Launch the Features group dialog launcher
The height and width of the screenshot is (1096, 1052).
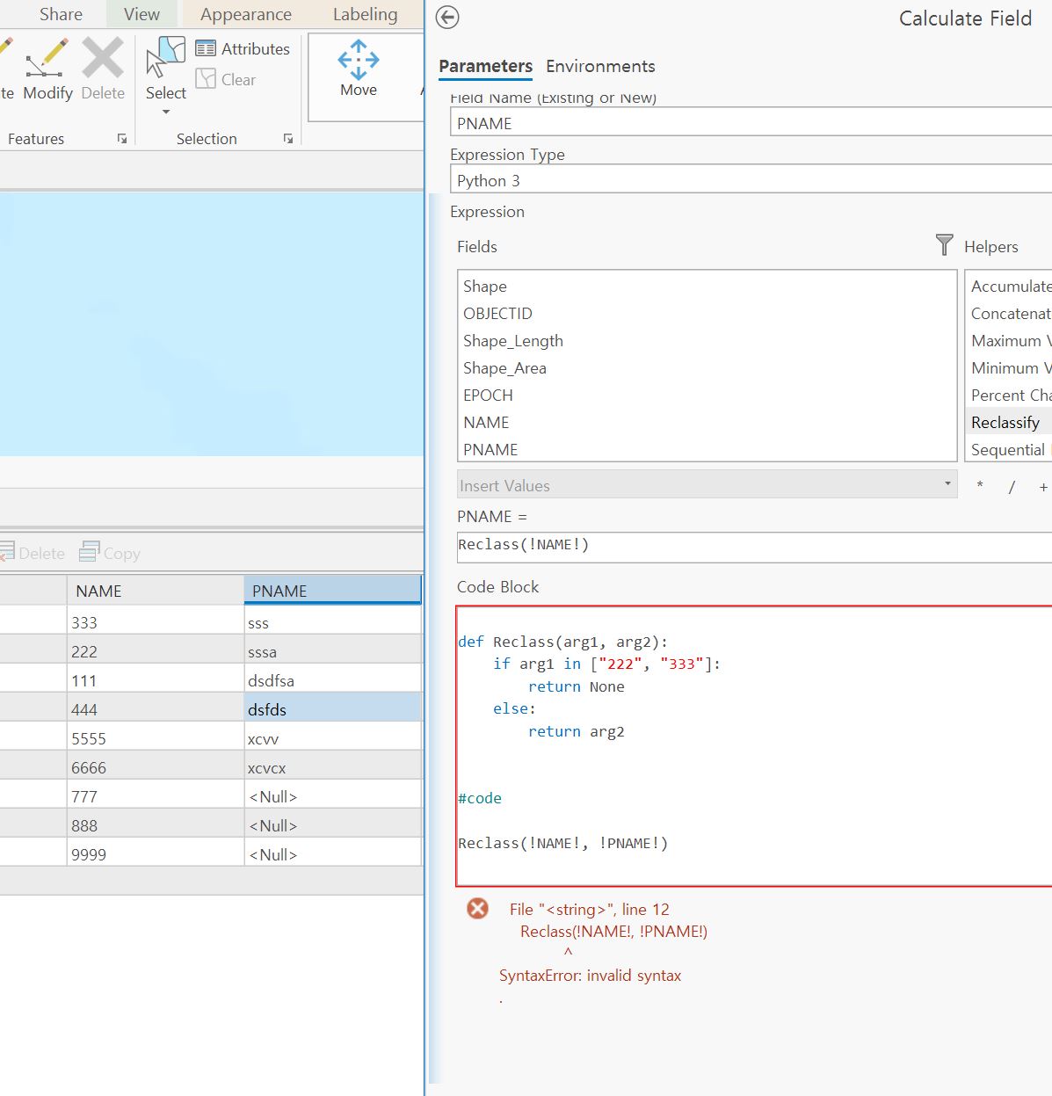(x=122, y=139)
